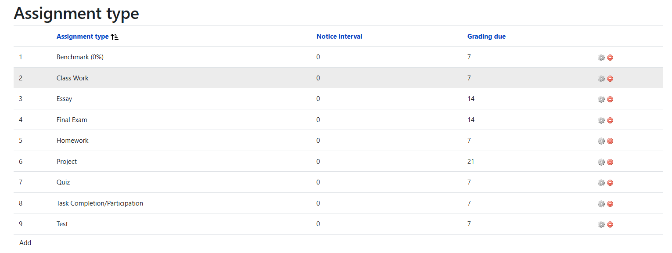Edit Class Work using its gear icon

(601, 79)
